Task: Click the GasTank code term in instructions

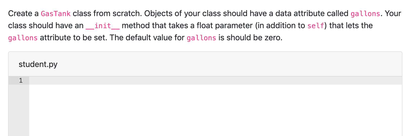Action: coord(56,14)
